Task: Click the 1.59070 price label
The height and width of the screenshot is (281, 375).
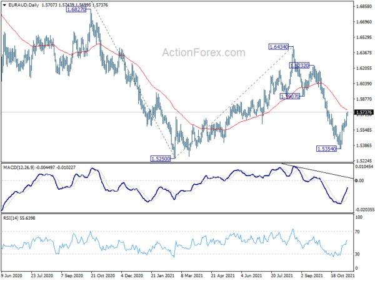Action: [x=289, y=96]
